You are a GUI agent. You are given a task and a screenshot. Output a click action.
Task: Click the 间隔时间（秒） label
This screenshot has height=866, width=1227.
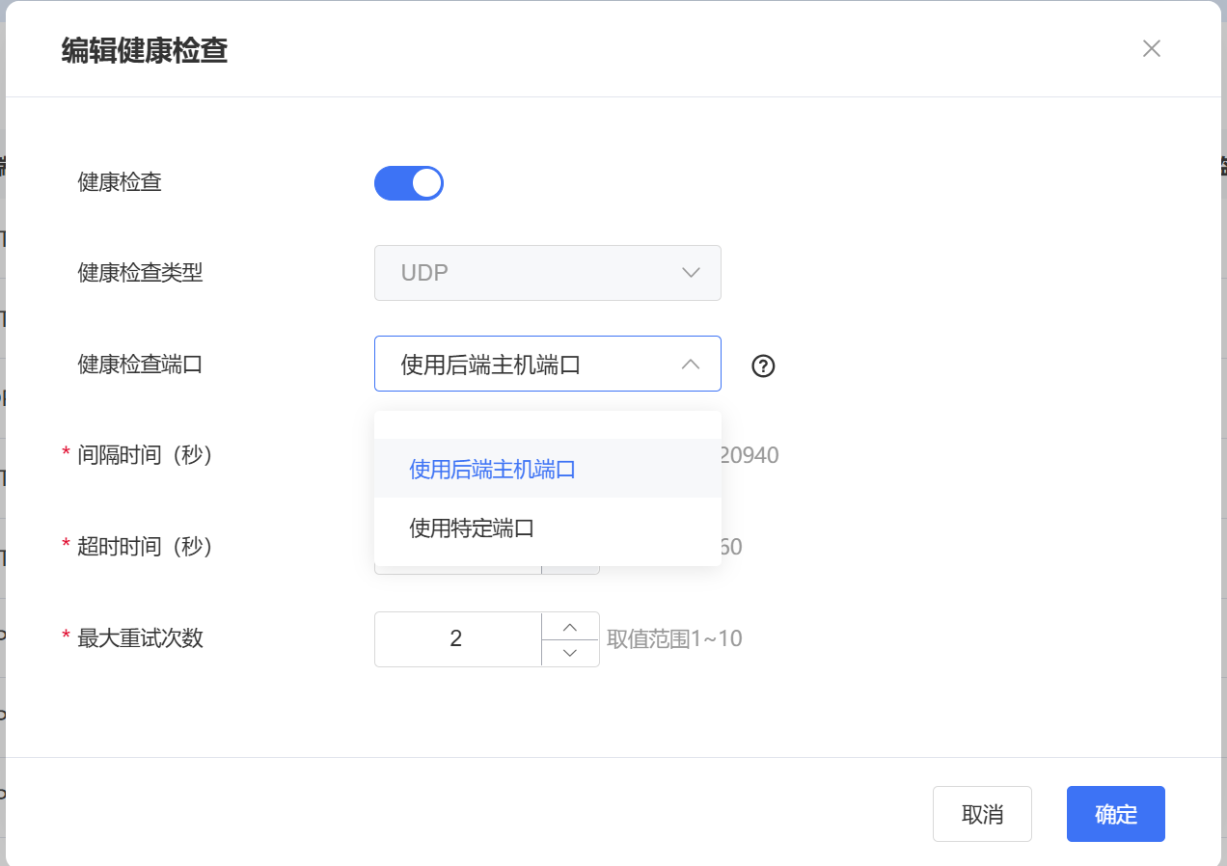pos(145,455)
